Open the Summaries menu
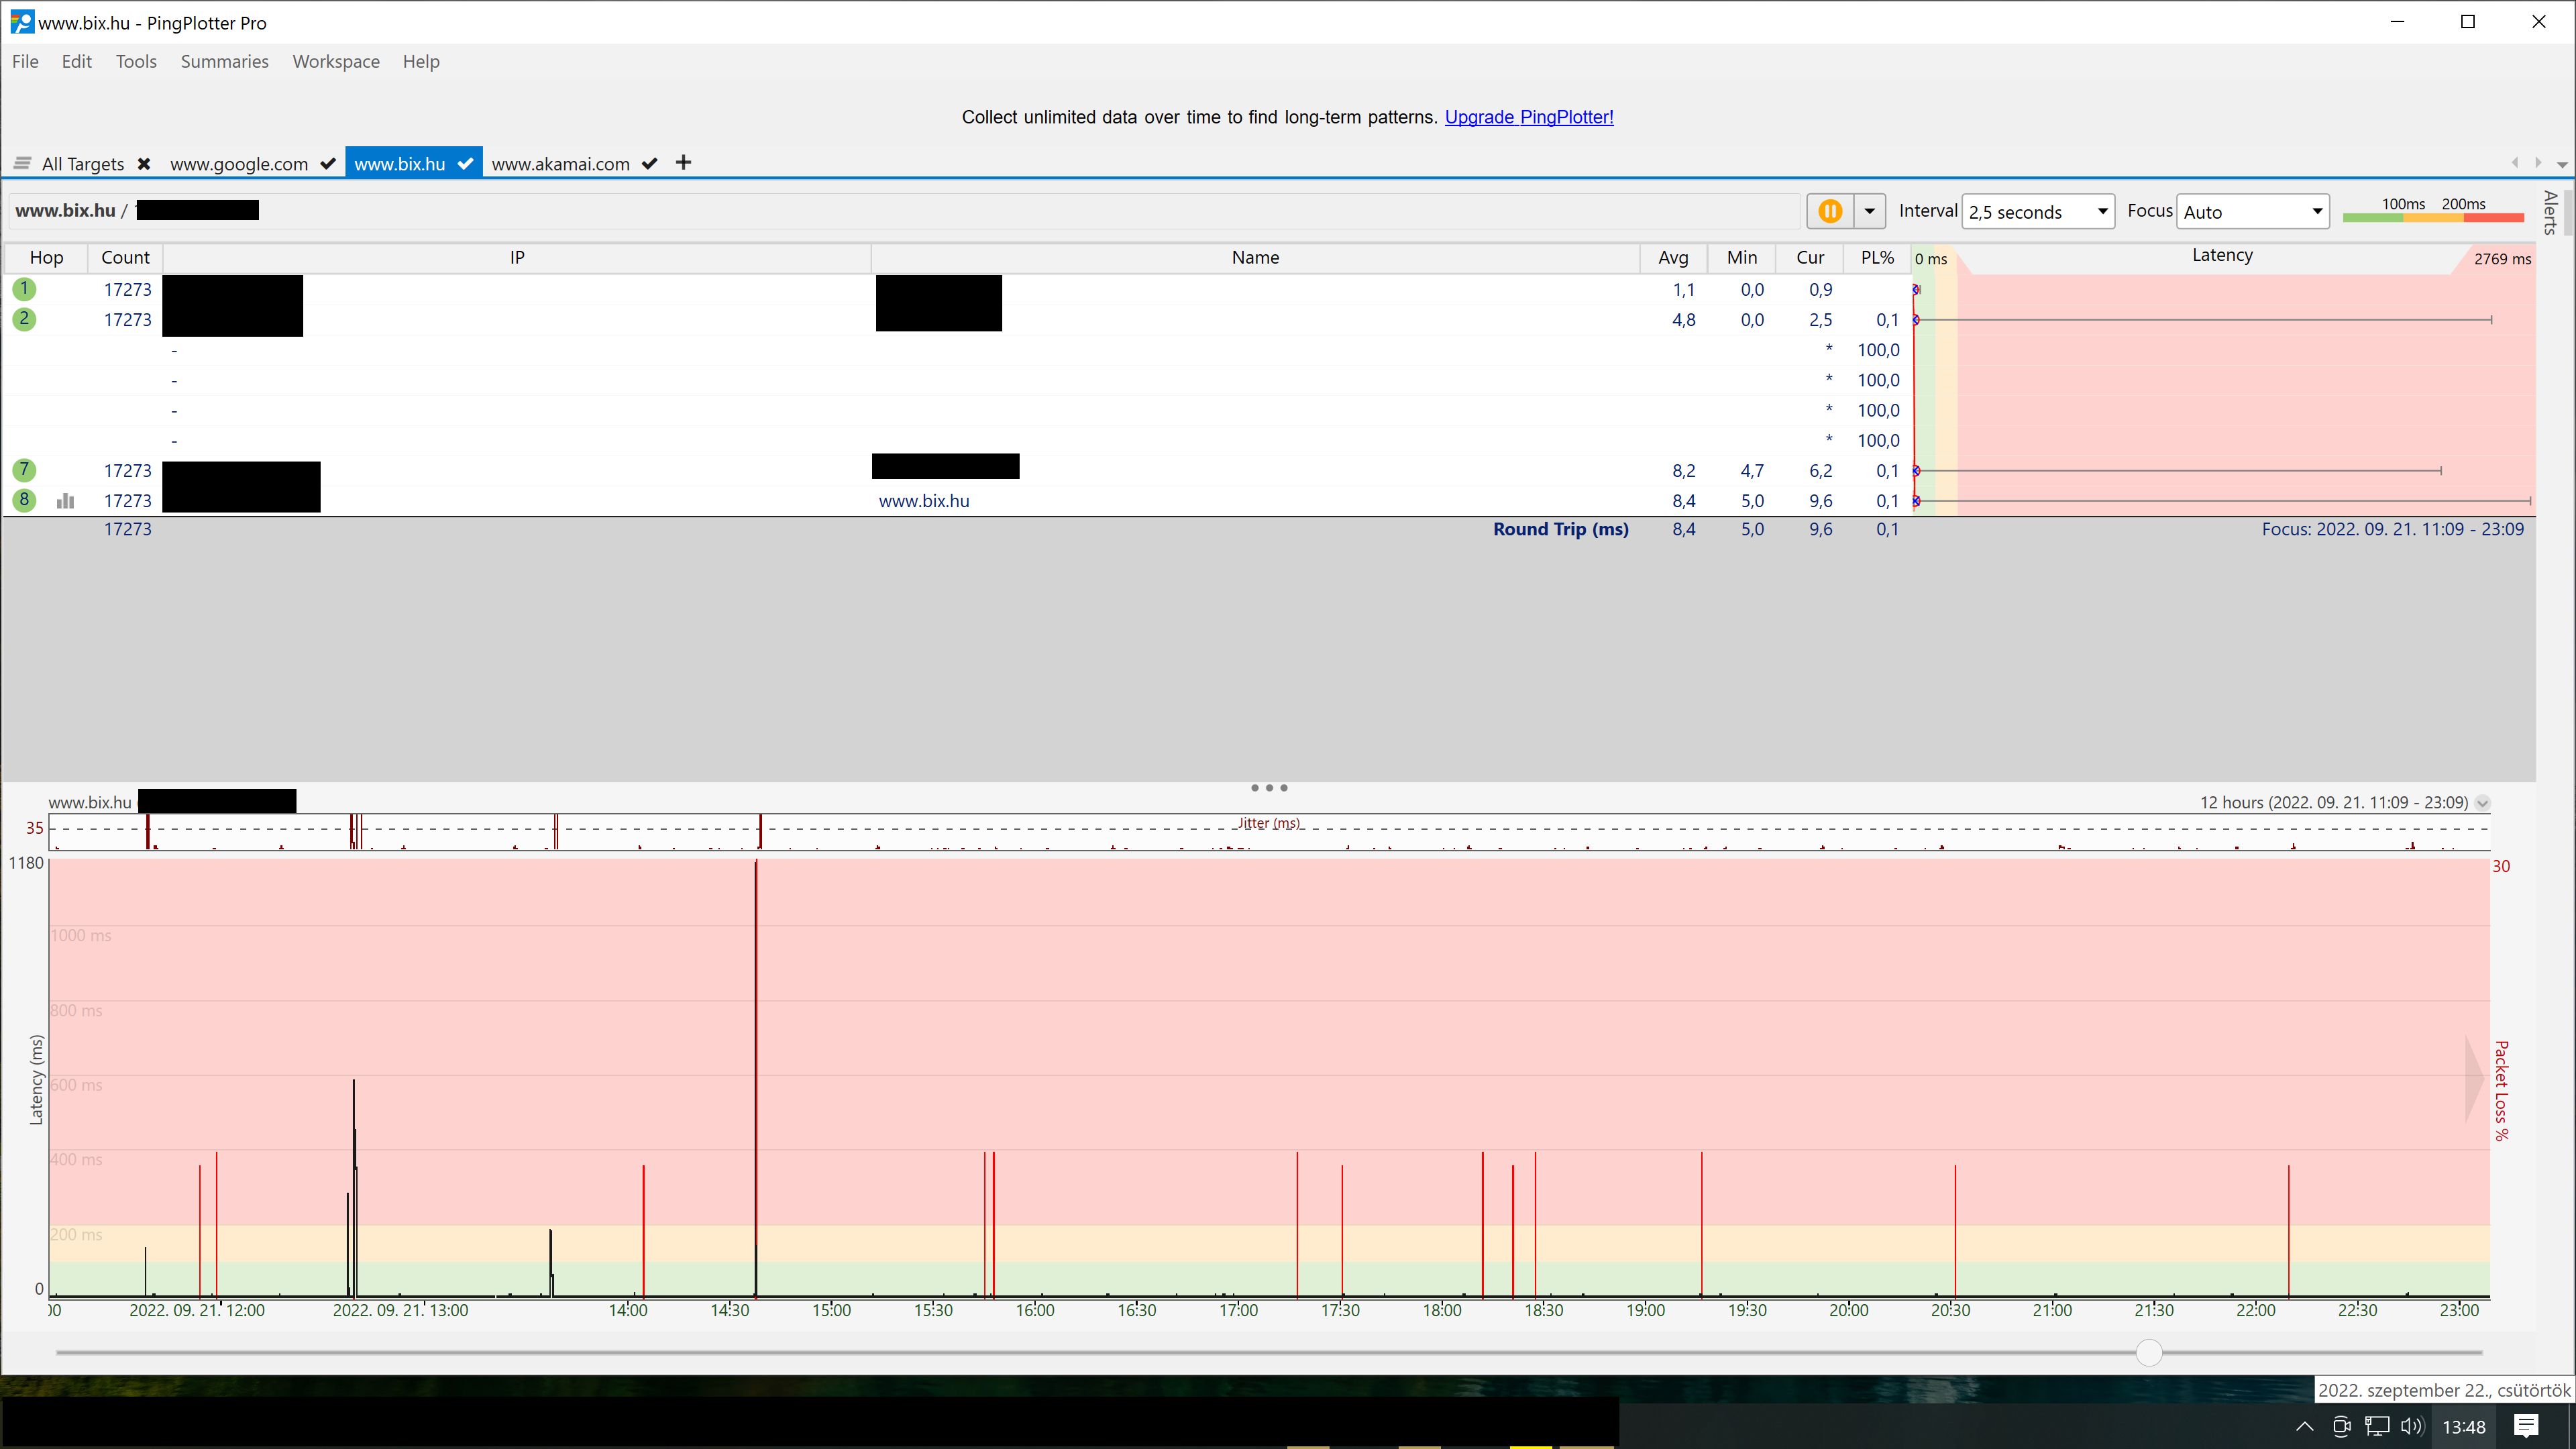The height and width of the screenshot is (1449, 2576). tap(224, 61)
